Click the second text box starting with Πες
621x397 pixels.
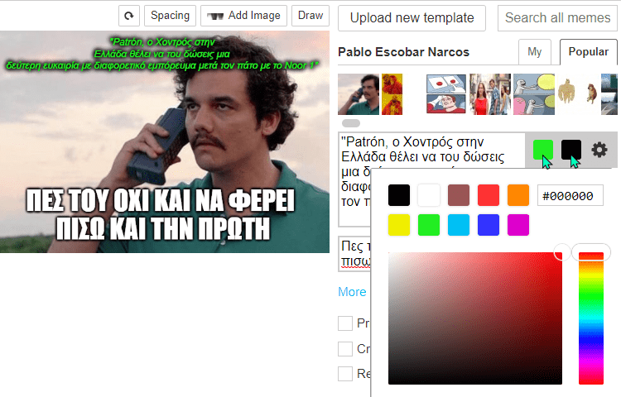point(354,254)
